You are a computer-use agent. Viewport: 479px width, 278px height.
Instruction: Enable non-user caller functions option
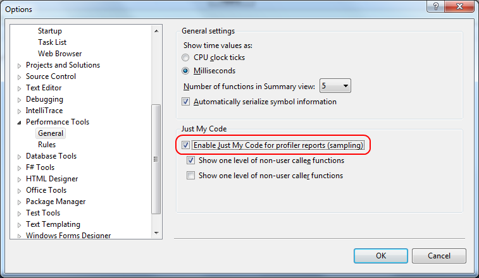click(190, 176)
